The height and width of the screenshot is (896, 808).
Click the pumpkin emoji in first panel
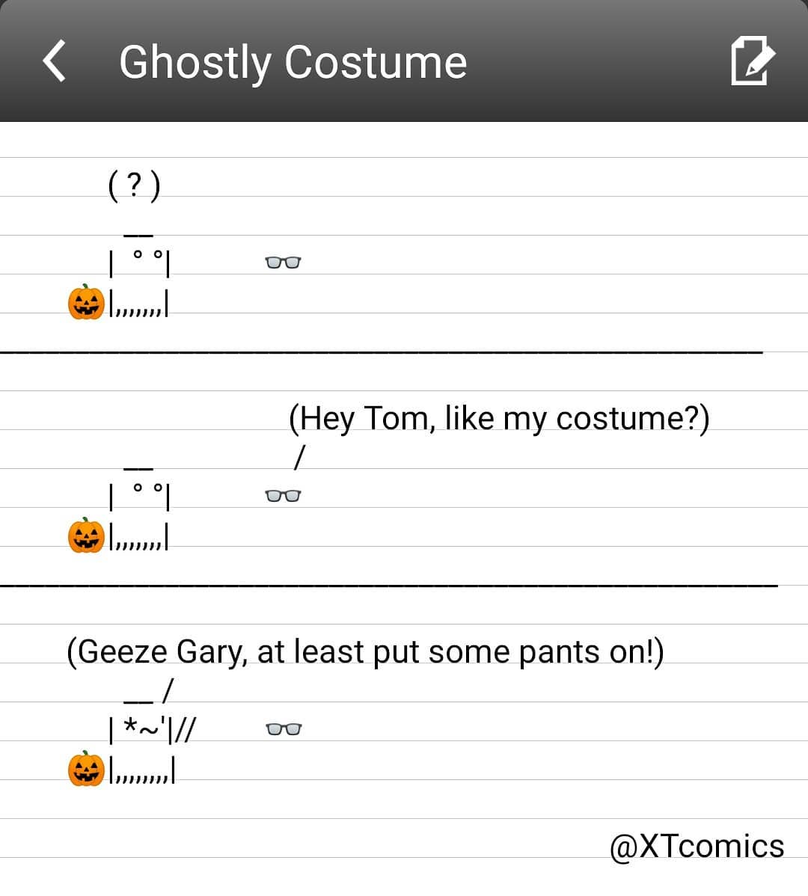pyautogui.click(x=86, y=302)
